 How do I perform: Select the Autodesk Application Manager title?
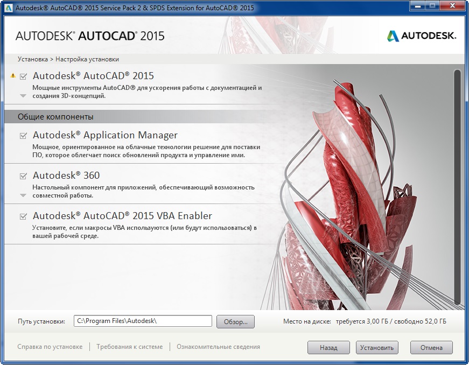tap(105, 135)
